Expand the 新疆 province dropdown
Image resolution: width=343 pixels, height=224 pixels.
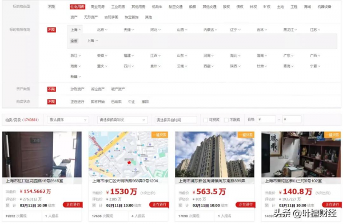coord(75,77)
